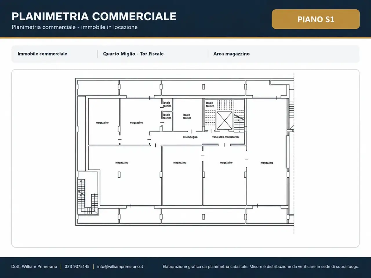This screenshot has width=371, height=278.
Task: Click the rightmost "magazzino" room label
Action: click(267, 163)
